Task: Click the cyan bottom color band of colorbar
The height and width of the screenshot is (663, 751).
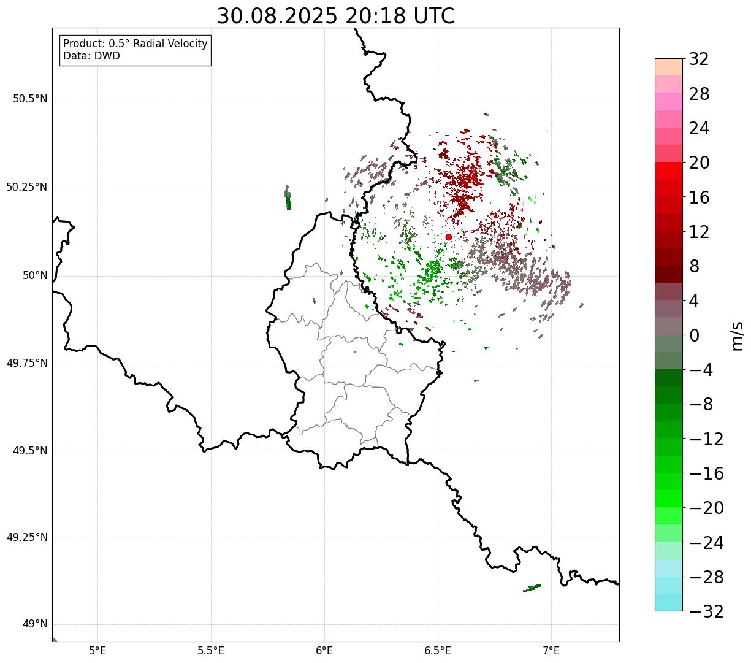Action: click(669, 602)
